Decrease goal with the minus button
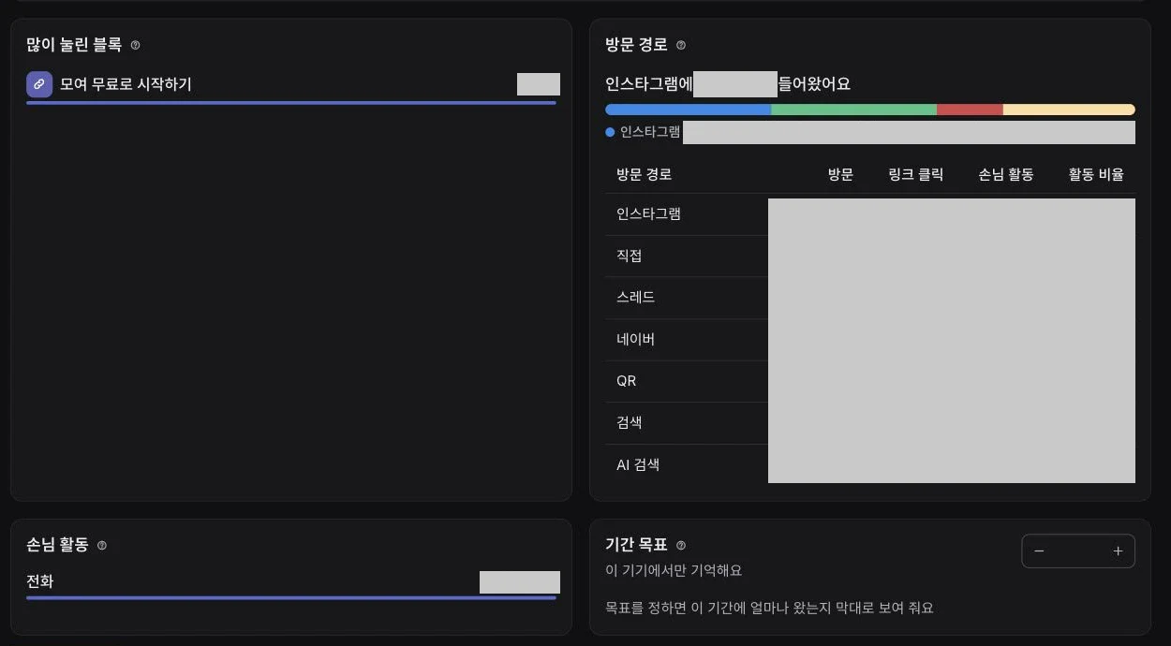Screen dimensions: 1171x646 pyautogui.click(x=1039, y=551)
